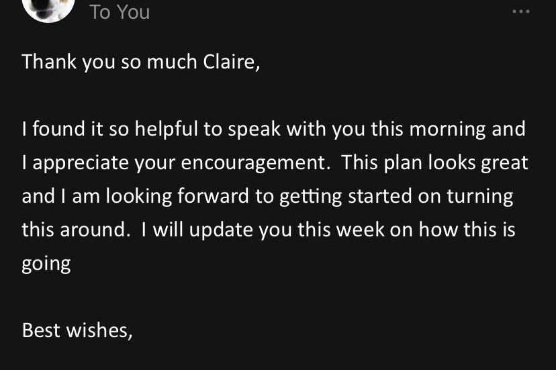Click the greeting line "Thank you so much Claire,"

(x=140, y=62)
